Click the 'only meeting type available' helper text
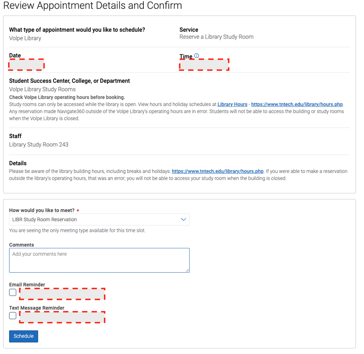Screen dimensions: 364x354 pos(77,230)
